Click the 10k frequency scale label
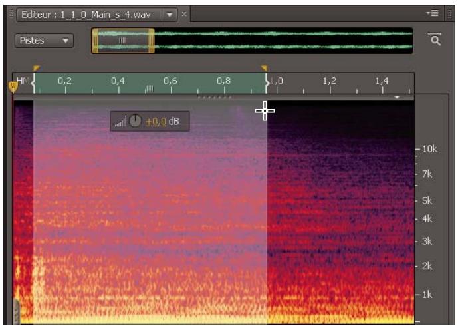458x326 pixels. click(429, 149)
